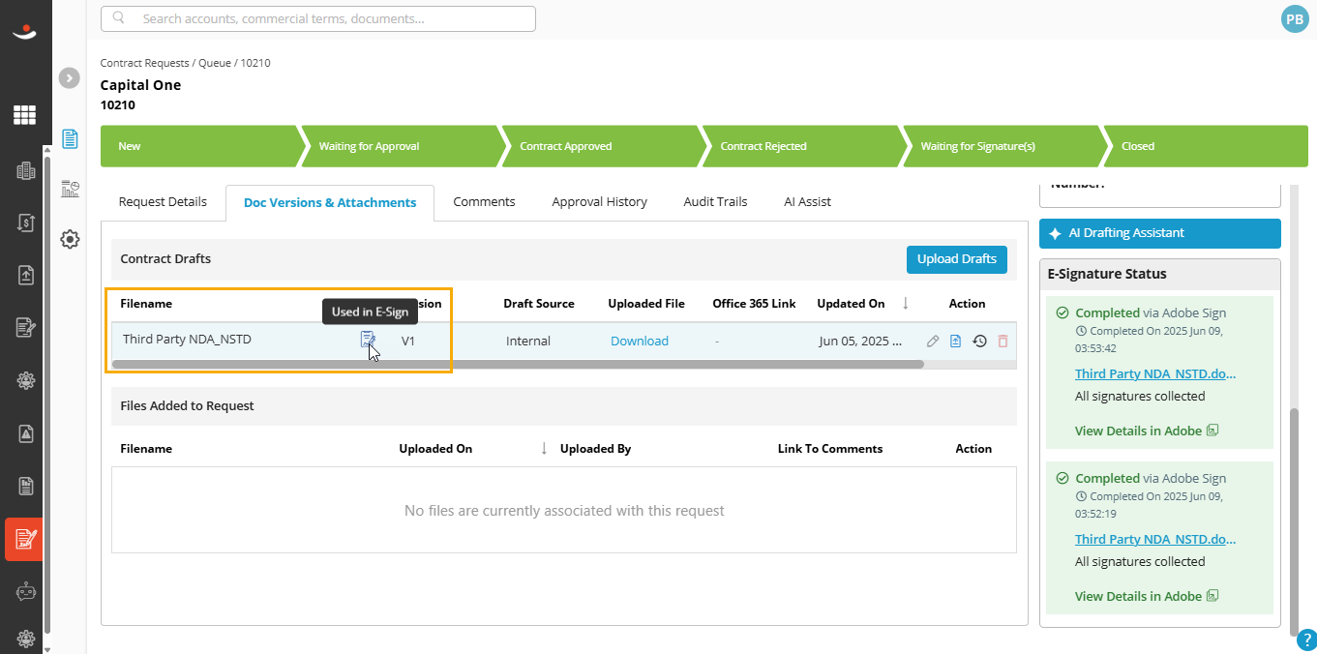
Task: Click the V1 version cell
Action: [408, 341]
